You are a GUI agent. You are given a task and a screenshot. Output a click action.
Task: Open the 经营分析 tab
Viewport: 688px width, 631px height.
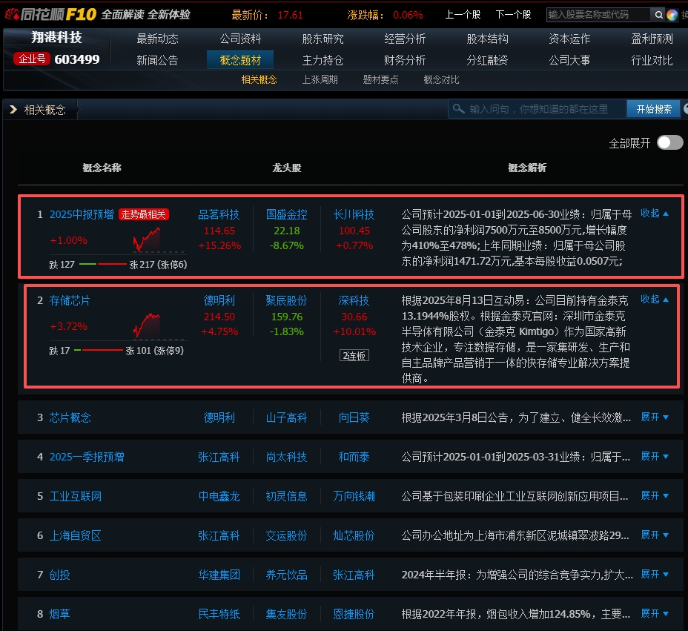pos(405,39)
